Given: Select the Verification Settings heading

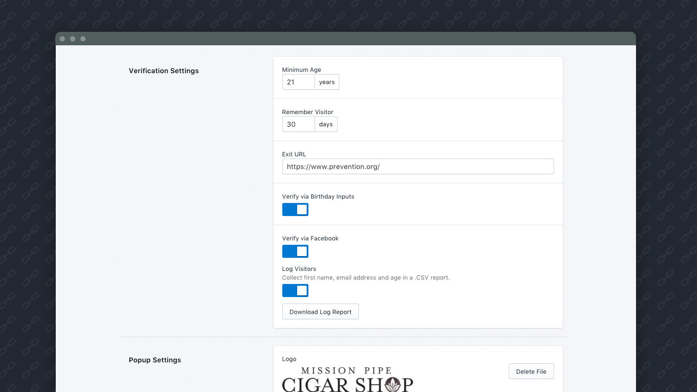Looking at the screenshot, I should point(164,71).
